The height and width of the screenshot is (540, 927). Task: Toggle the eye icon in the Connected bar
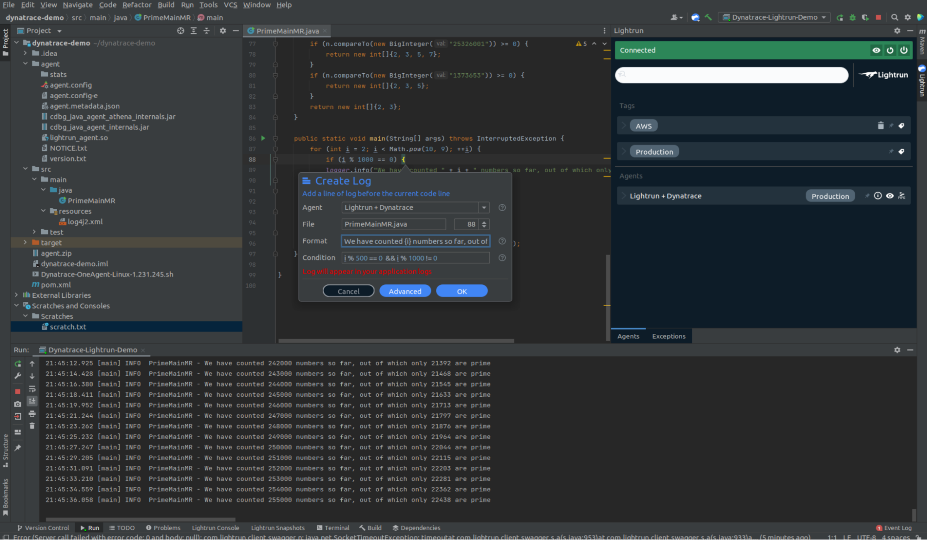click(876, 50)
